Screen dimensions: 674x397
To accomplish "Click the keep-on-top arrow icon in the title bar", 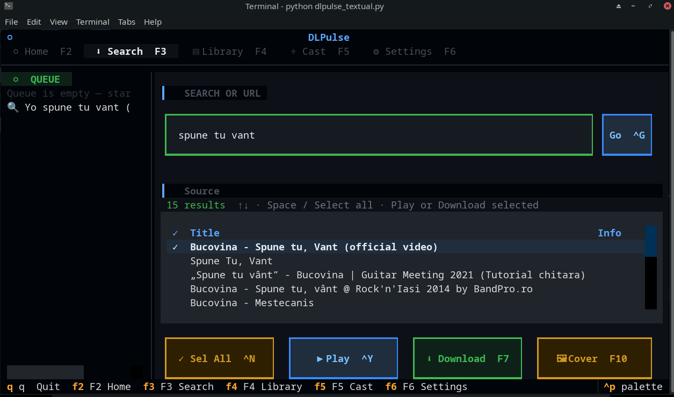I will (x=619, y=6).
